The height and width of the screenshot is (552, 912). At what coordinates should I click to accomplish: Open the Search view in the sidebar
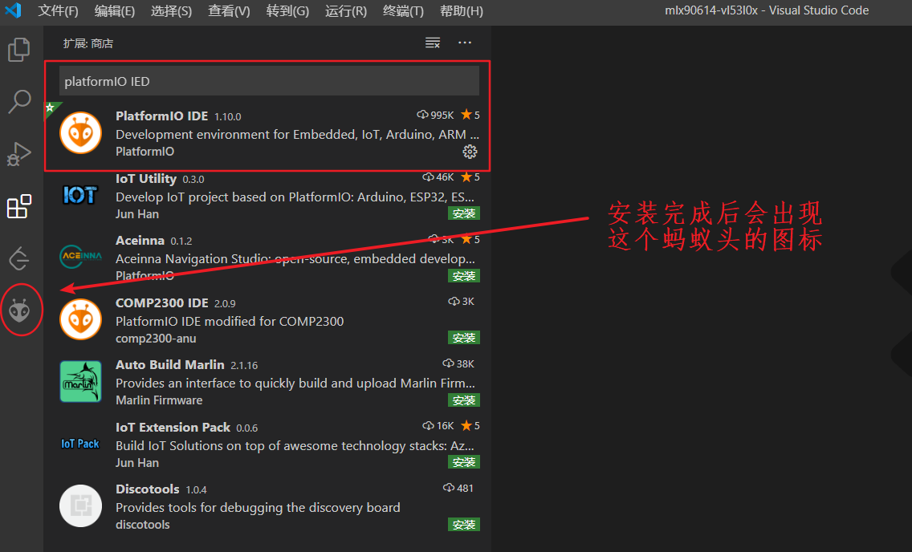20,102
